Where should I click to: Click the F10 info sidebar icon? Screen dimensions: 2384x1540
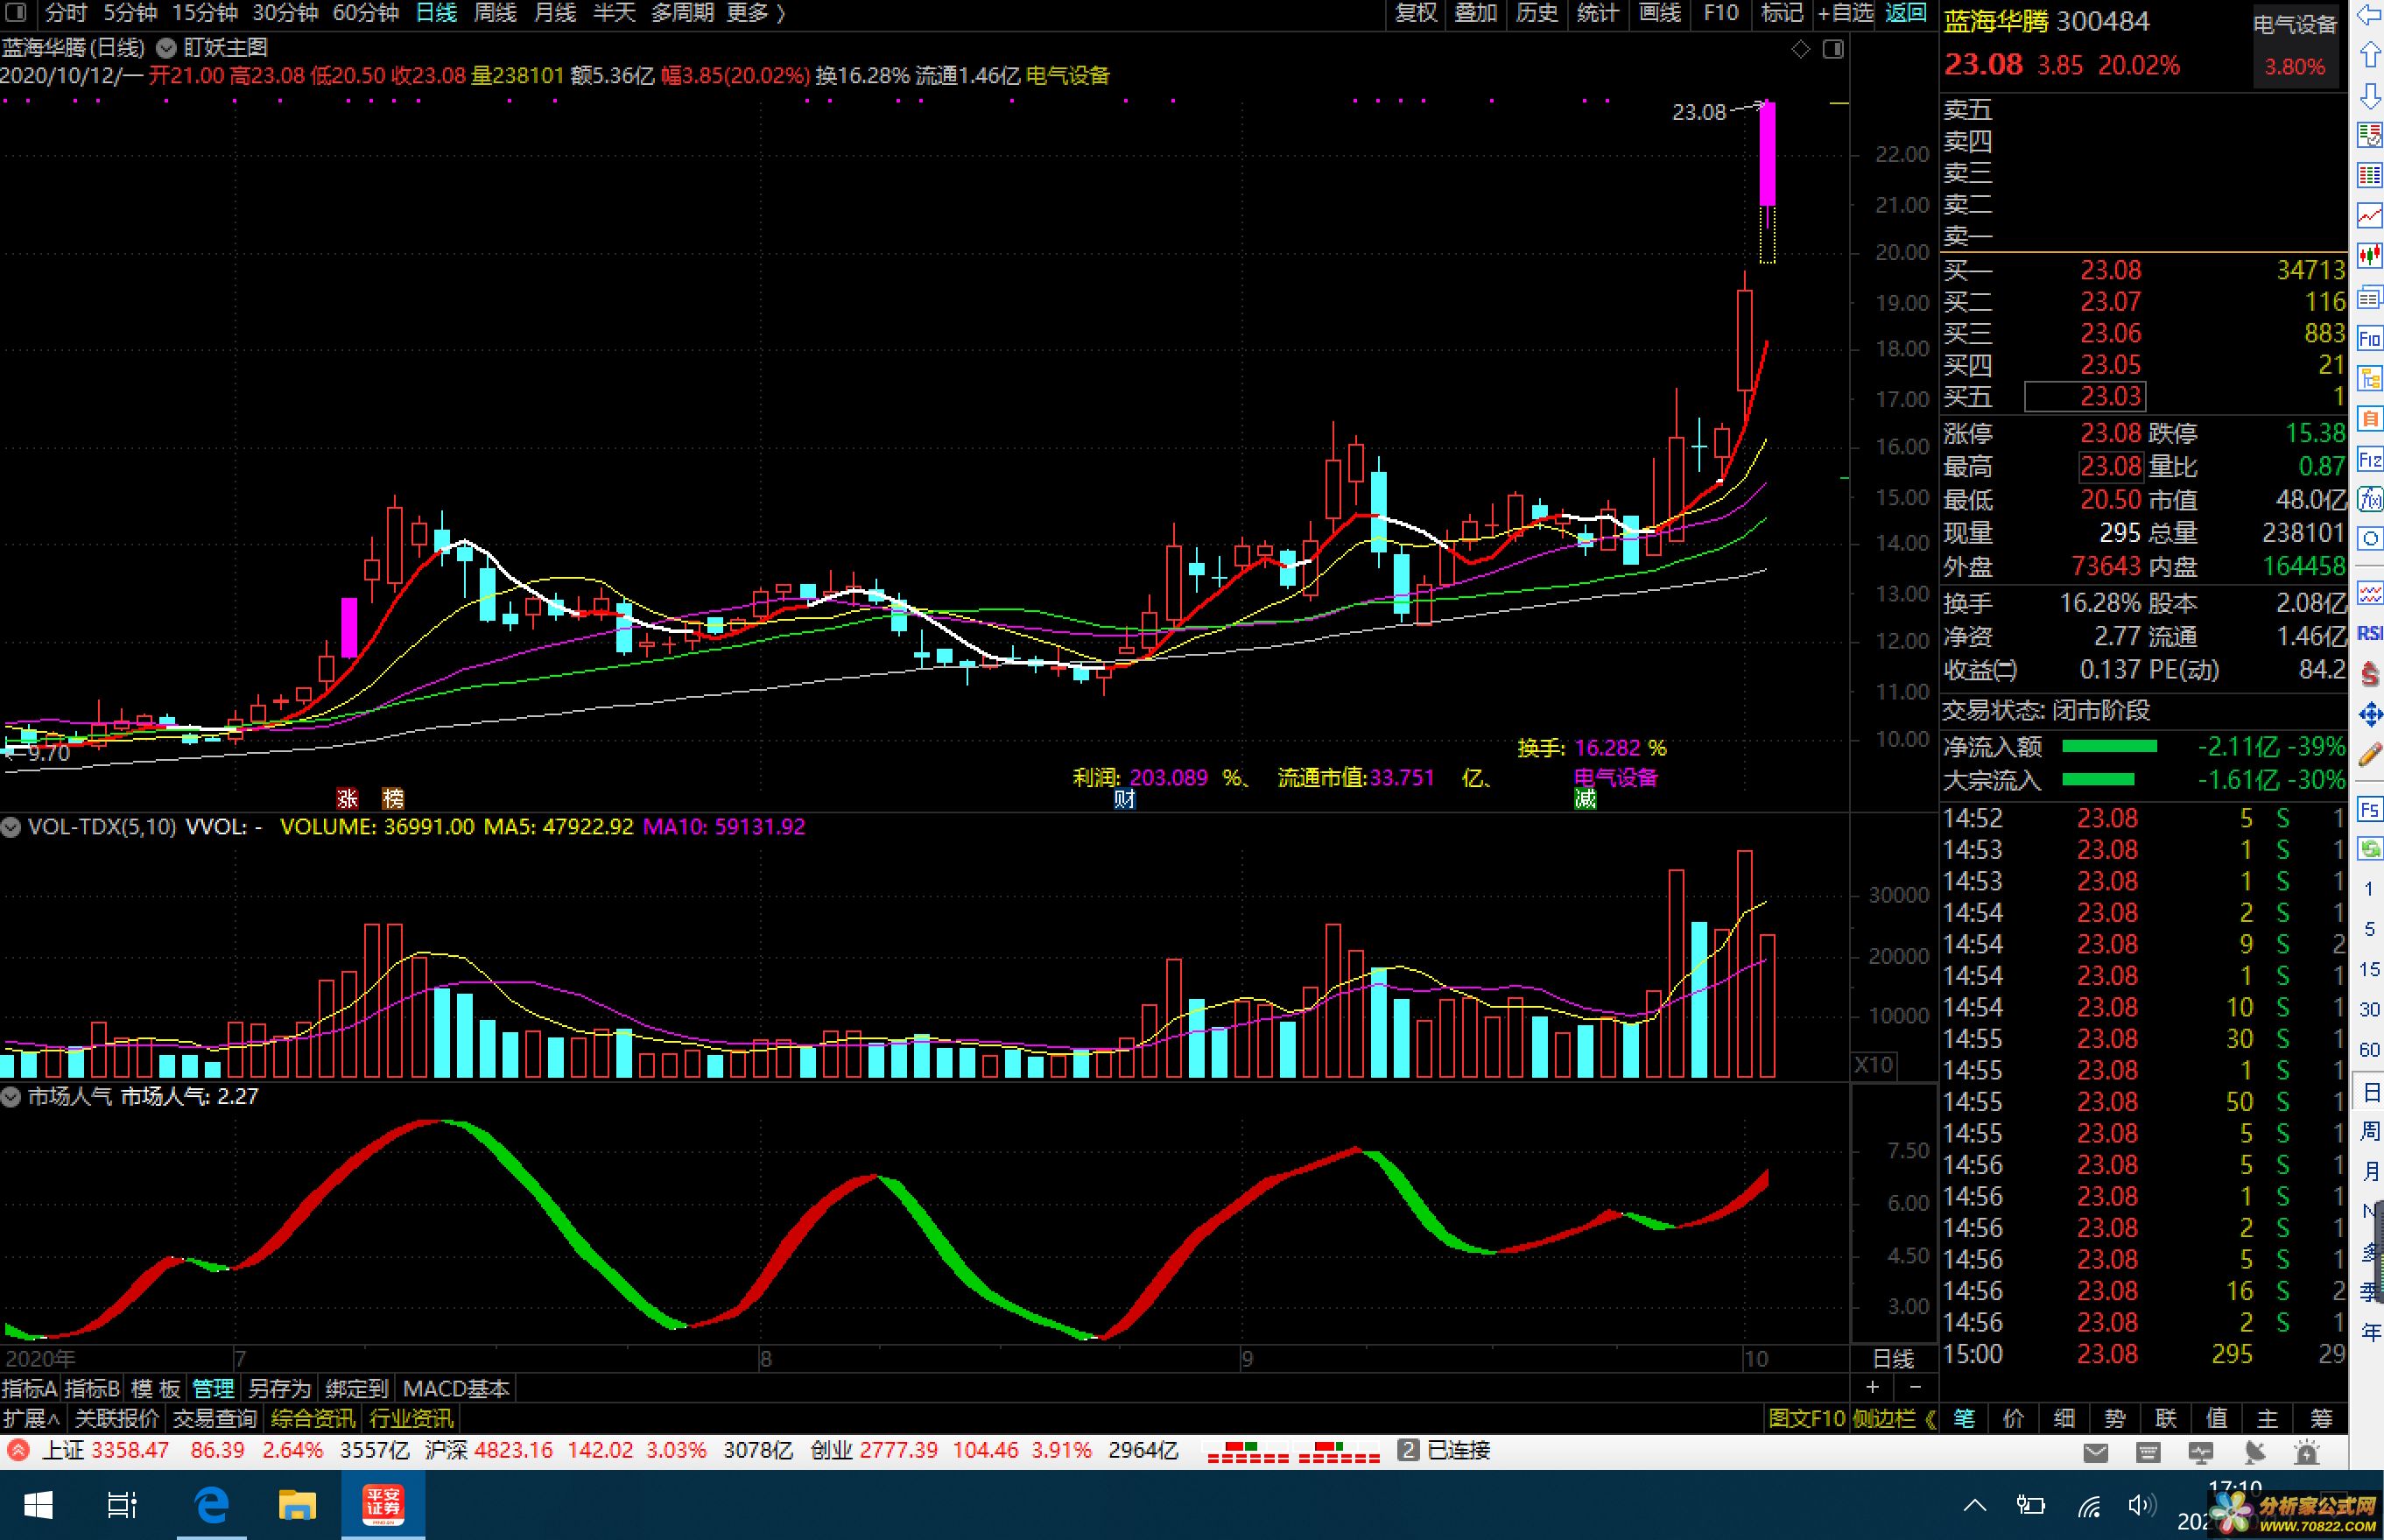pyautogui.click(x=2369, y=339)
